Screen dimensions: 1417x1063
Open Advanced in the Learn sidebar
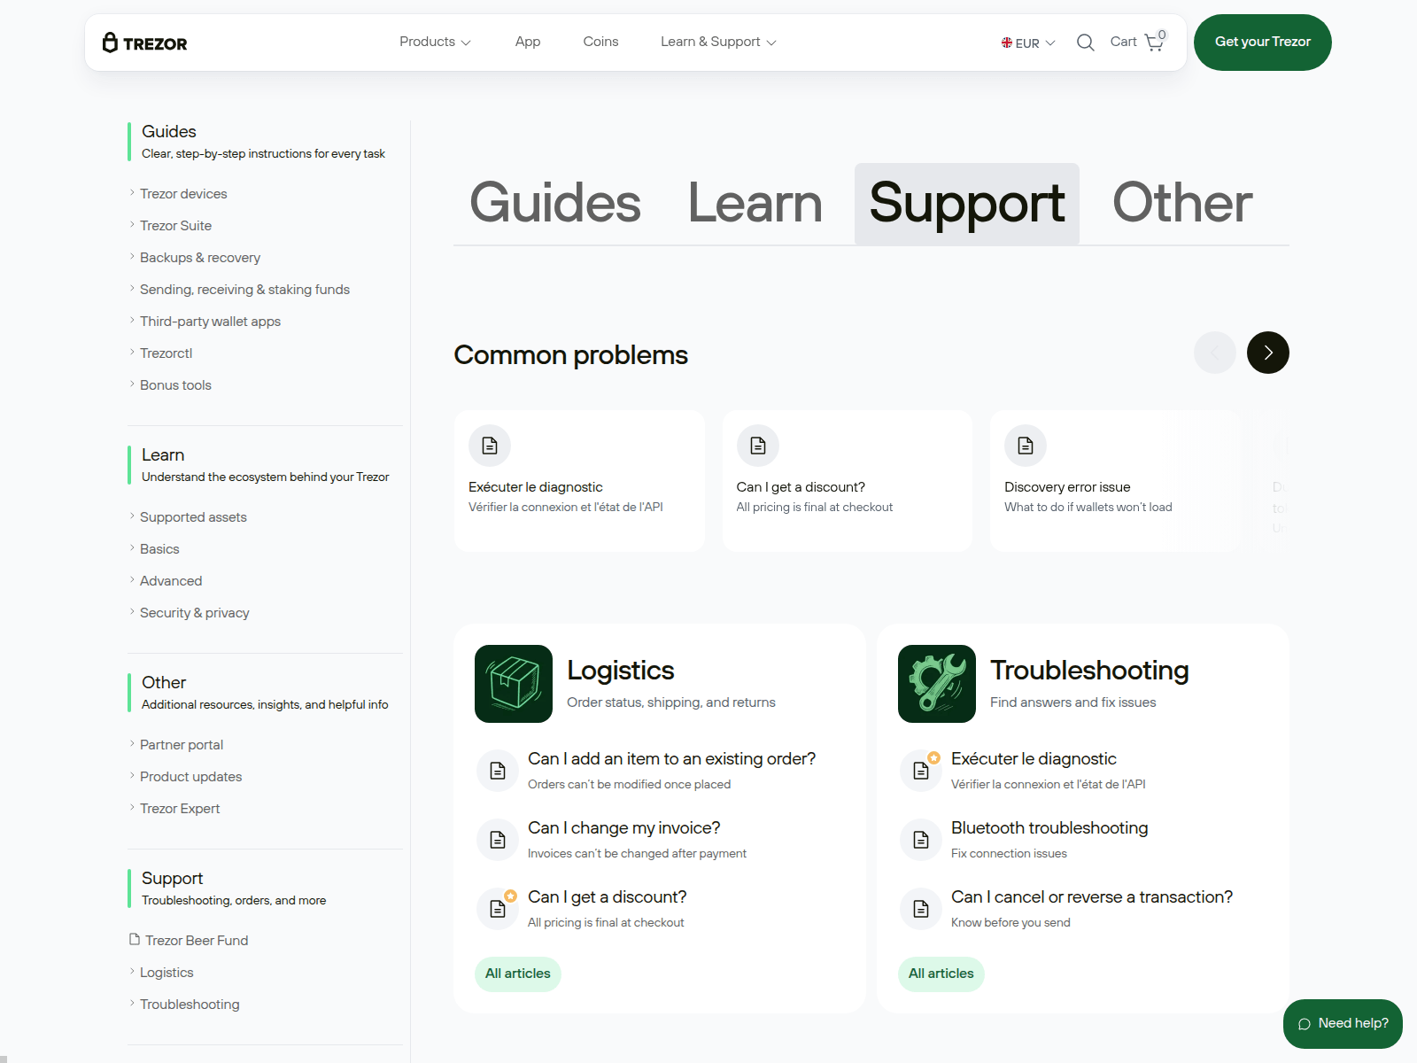tap(171, 581)
